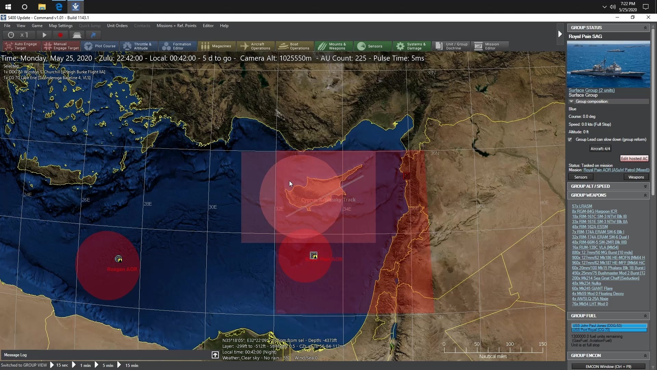This screenshot has height=370, width=657.
Task: Open the Editor menu
Action: (x=208, y=26)
